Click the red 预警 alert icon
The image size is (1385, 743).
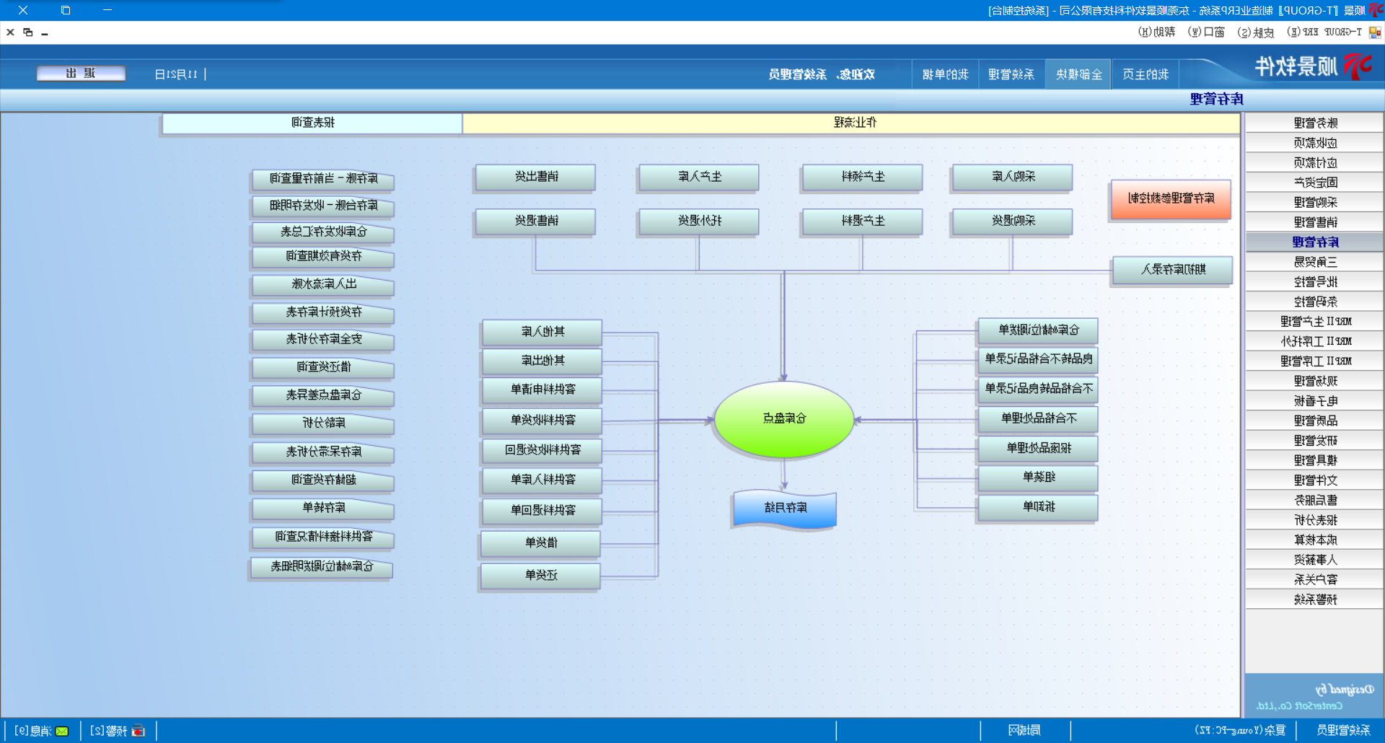[138, 731]
